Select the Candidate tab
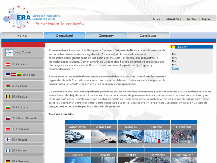This screenshot has height=163, width=217. 148,36
